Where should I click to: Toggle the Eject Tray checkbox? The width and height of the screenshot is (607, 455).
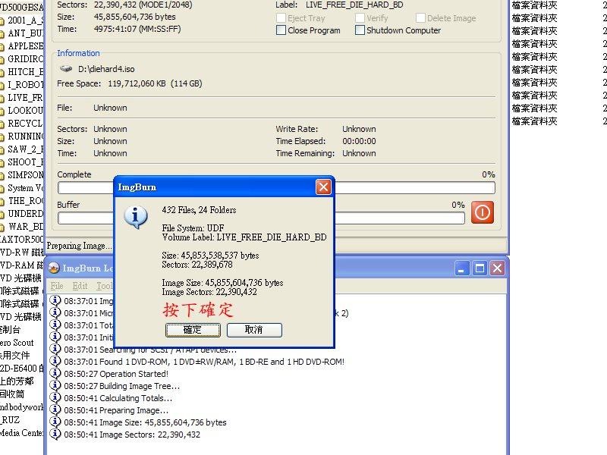(281, 18)
